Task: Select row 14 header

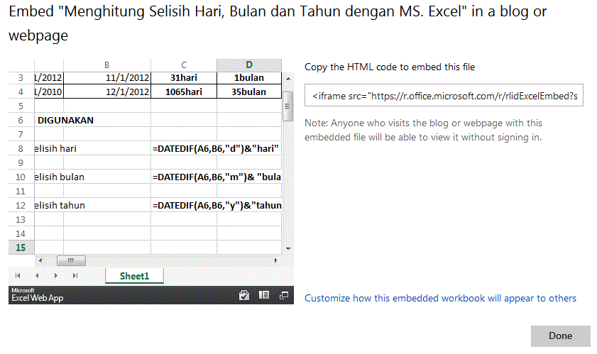Action: [21, 233]
